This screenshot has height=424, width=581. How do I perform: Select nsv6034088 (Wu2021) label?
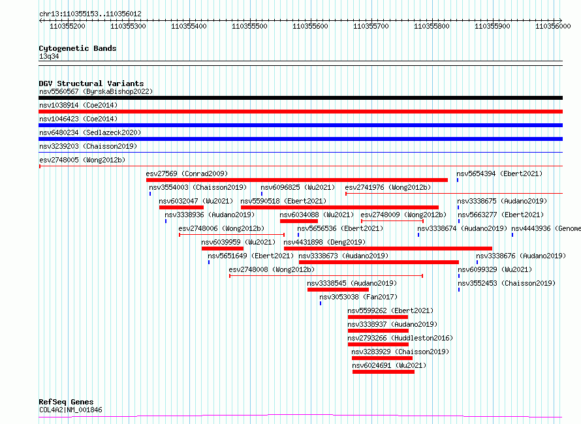(x=317, y=215)
